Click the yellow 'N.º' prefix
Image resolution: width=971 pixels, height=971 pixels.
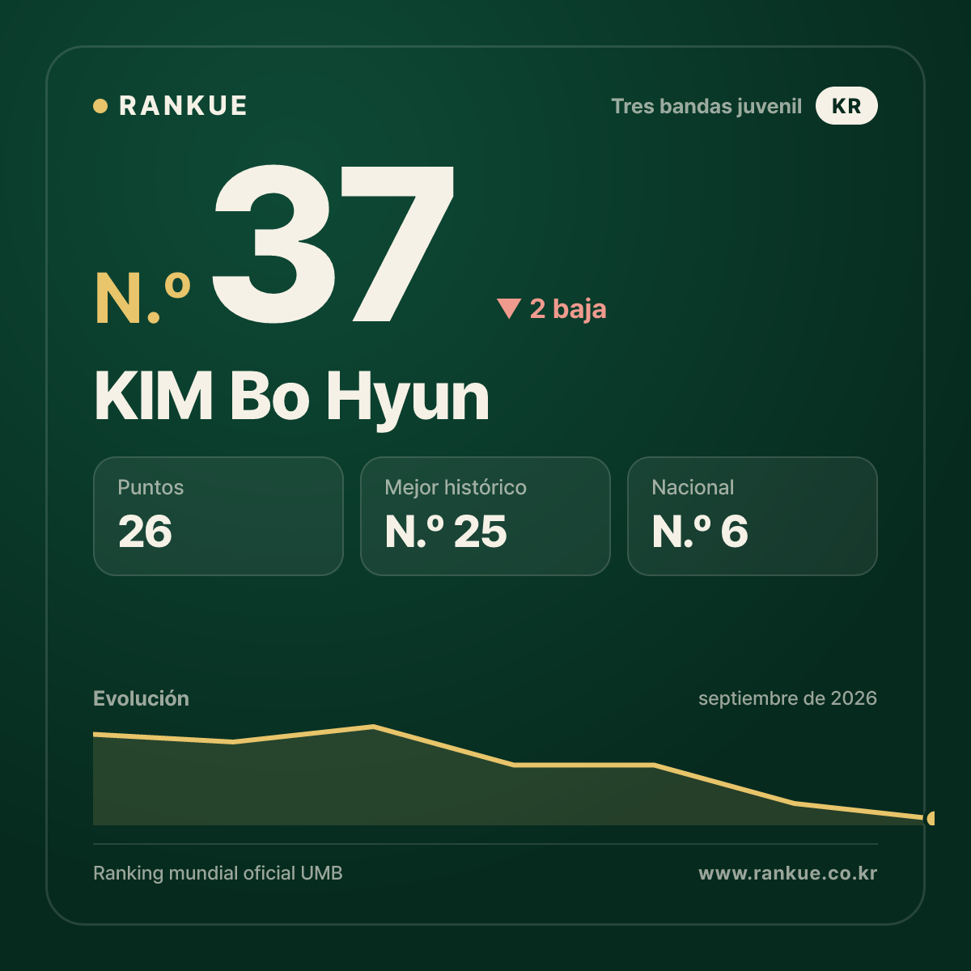(x=142, y=298)
